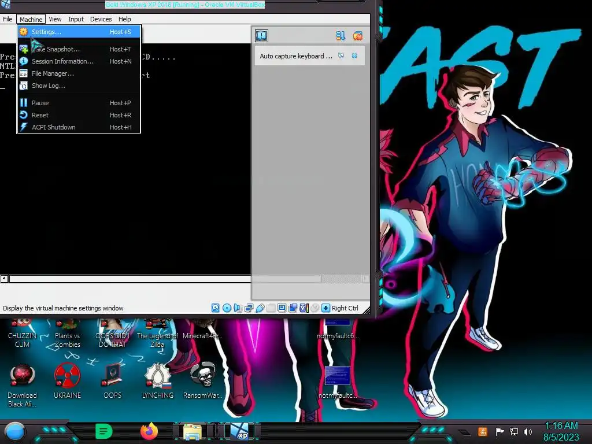
Task: Click the display status bar icon
Action: coord(282,308)
